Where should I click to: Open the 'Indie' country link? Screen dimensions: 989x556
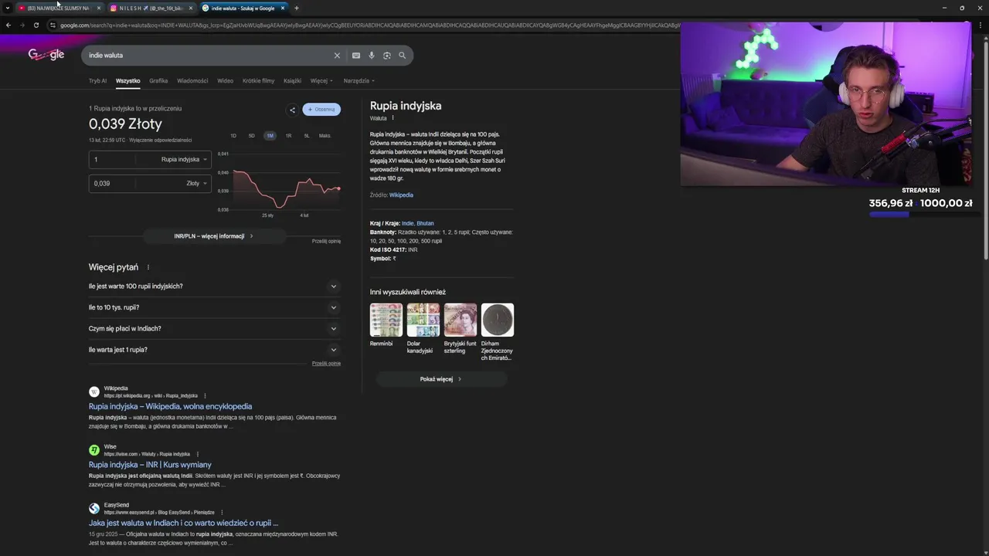pos(407,223)
